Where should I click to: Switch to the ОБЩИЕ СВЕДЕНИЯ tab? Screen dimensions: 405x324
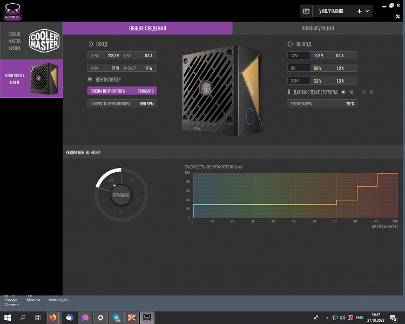(x=147, y=28)
